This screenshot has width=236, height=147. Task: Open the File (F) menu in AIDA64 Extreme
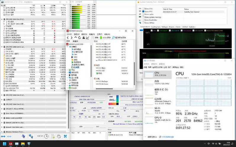tap(69, 34)
